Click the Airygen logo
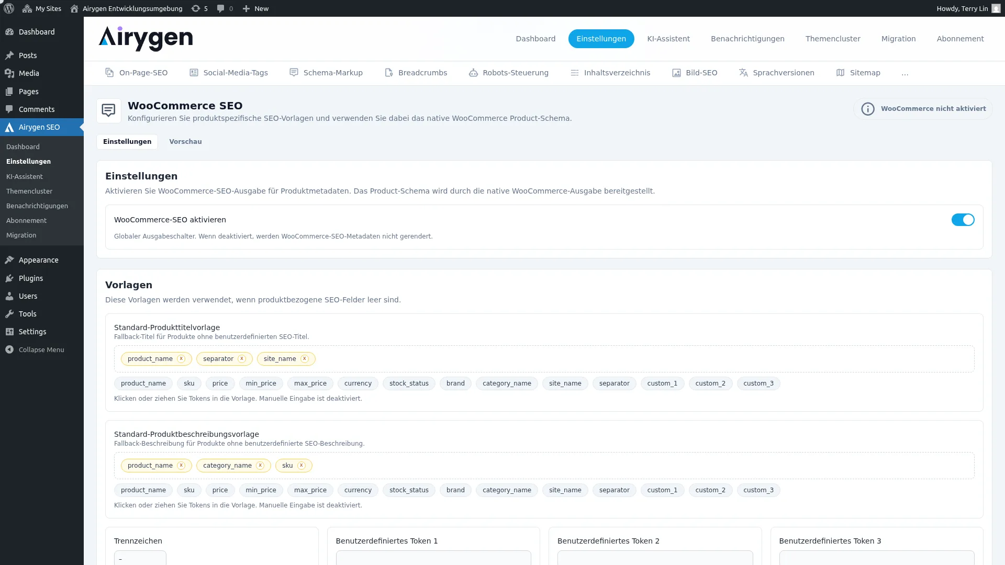Image resolution: width=1005 pixels, height=565 pixels. 146,39
